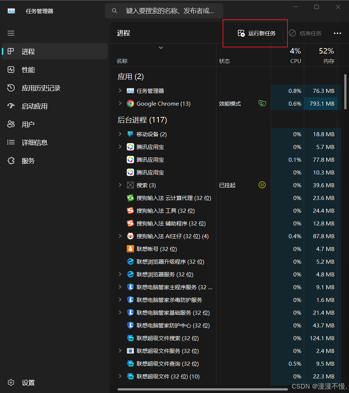Click the 详细信息 list icon
Screen dimensions: 349x393
click(x=11, y=142)
